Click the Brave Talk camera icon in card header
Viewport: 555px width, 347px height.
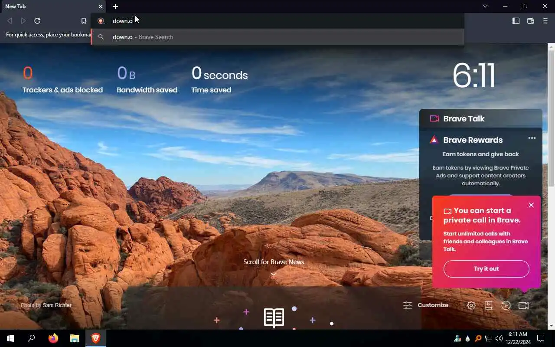point(434,118)
